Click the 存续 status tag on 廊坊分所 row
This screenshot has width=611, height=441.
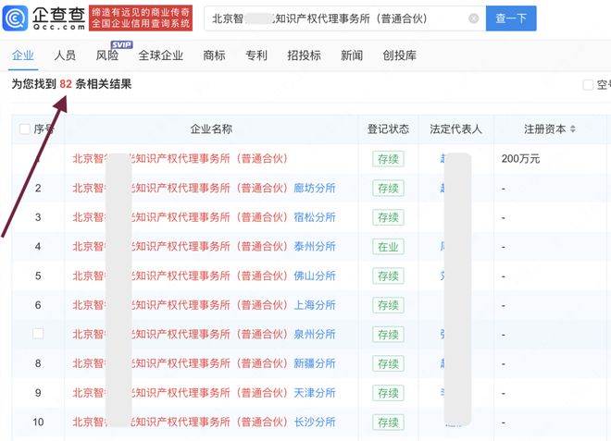(x=388, y=189)
